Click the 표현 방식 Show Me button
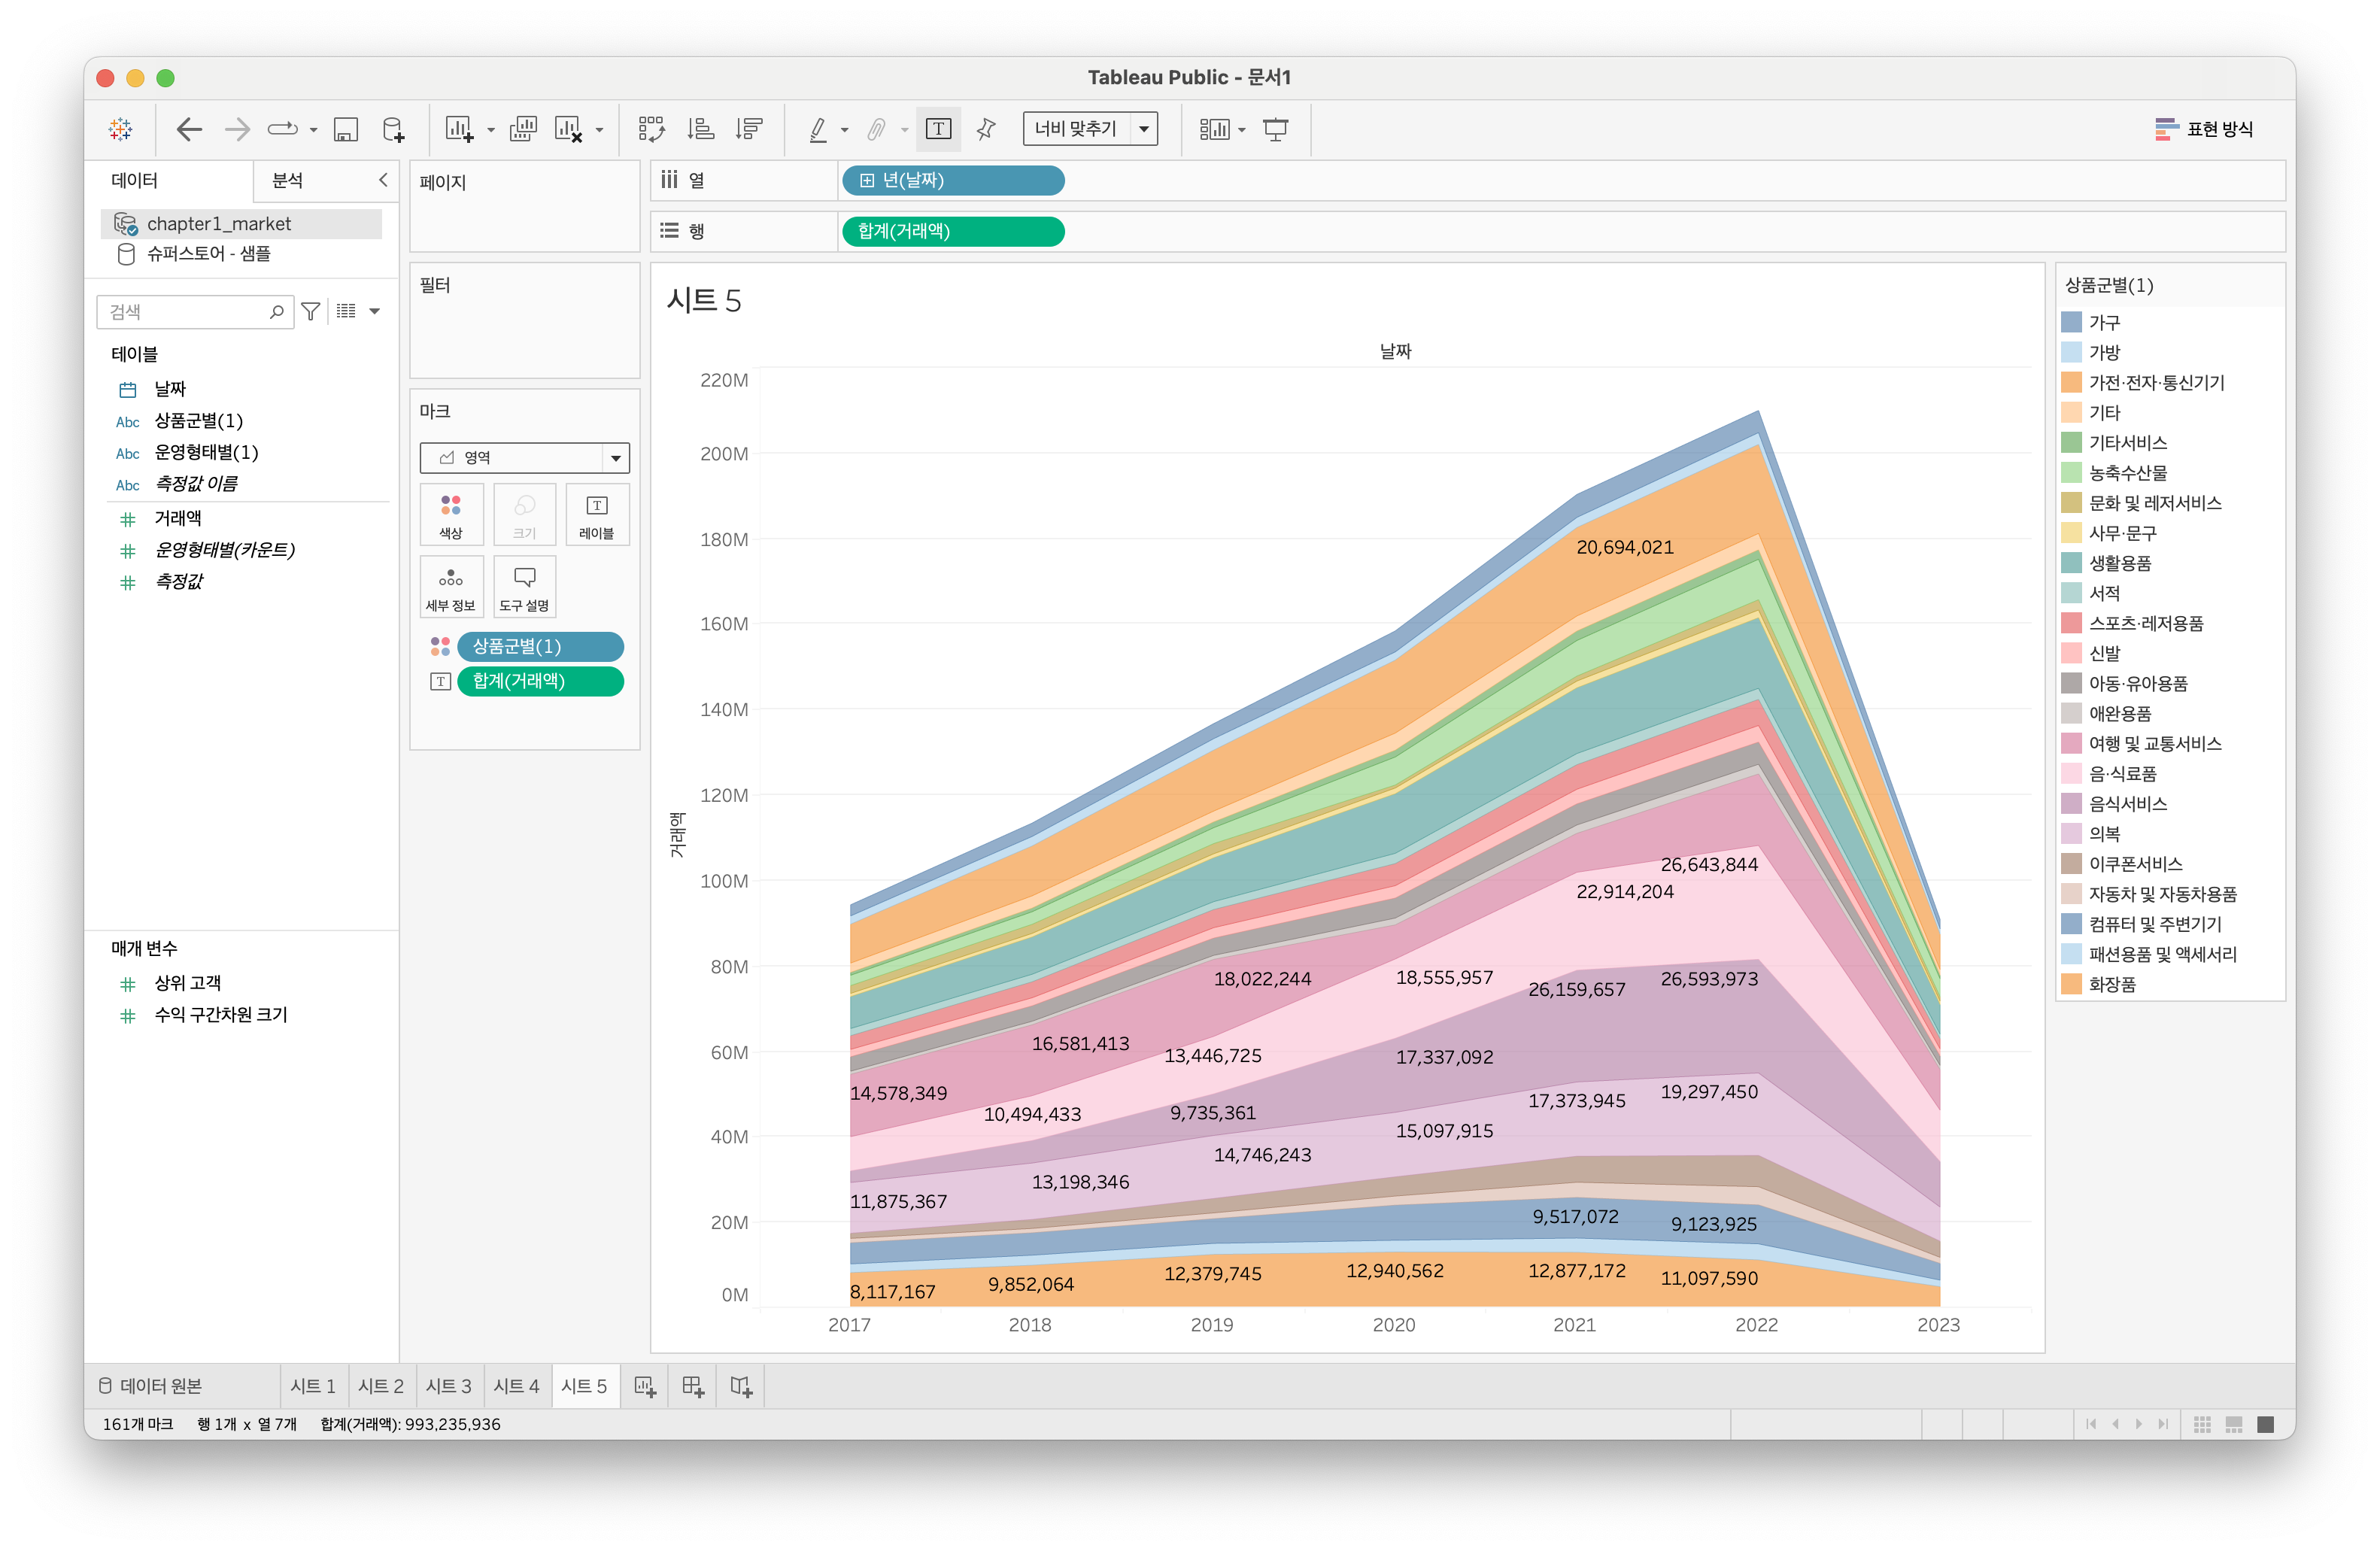 2205,129
